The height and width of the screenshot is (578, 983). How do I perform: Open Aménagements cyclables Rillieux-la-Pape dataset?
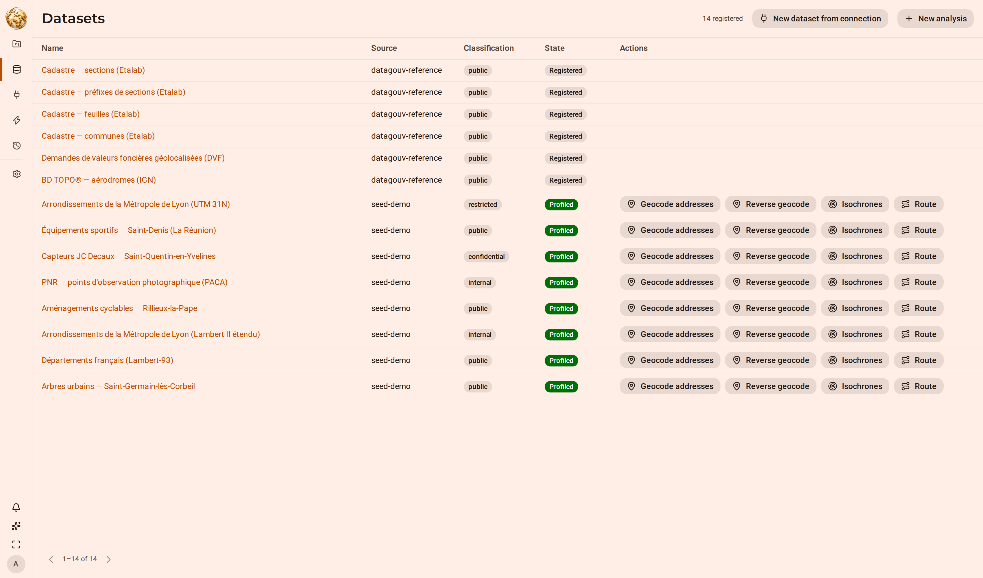tap(119, 308)
